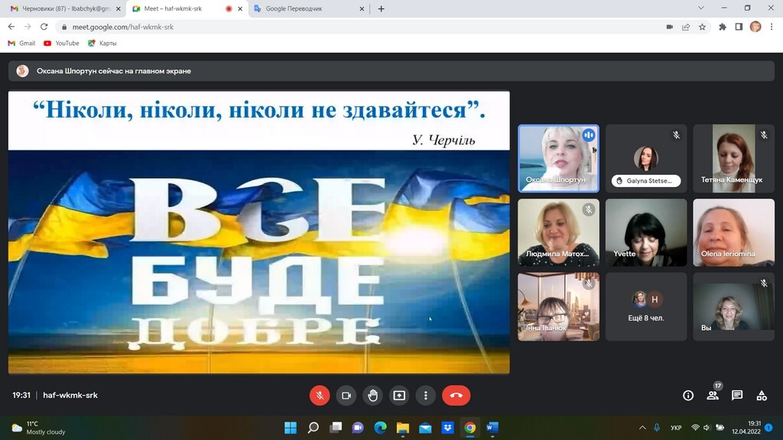Viewport: 783px width, 440px height.
Task: Click the microphone in use tray icon
Action: click(x=657, y=428)
